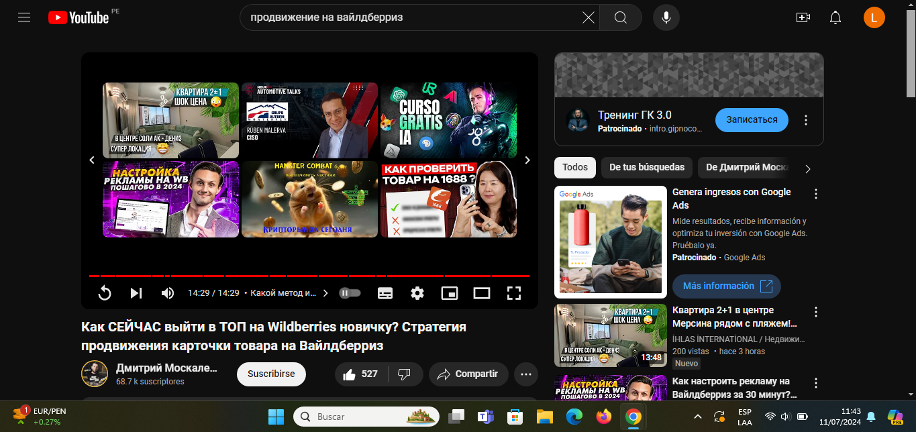The height and width of the screenshot is (432, 916).
Task: Go to the YouTube home logo
Action: [x=79, y=17]
